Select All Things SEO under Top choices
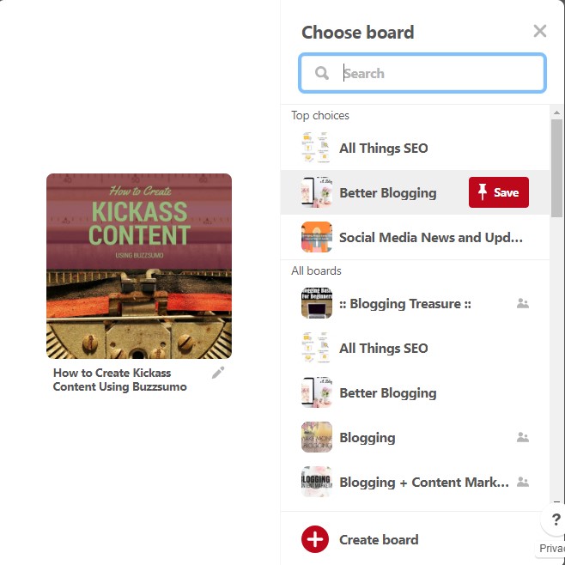The image size is (565, 565). pyautogui.click(x=383, y=148)
